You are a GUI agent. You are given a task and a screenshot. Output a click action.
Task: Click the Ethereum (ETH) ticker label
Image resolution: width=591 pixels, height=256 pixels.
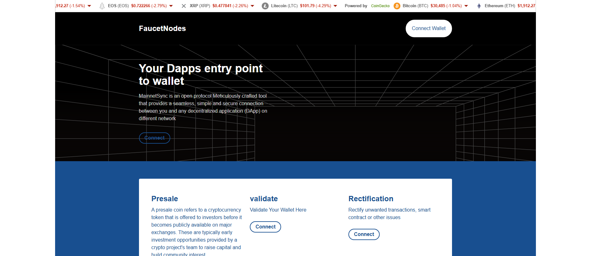pos(500,6)
